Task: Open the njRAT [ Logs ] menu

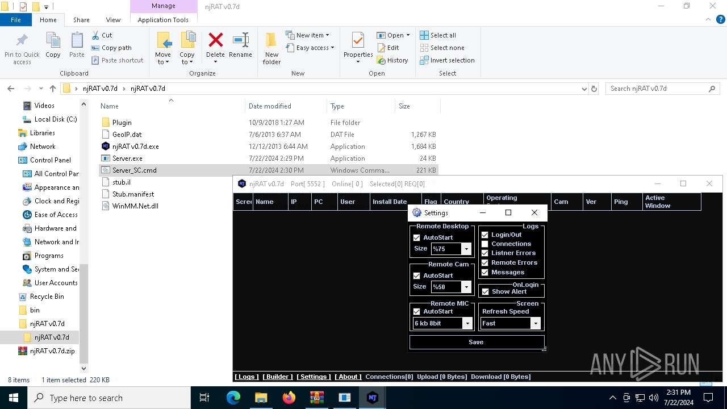Action: (x=246, y=377)
